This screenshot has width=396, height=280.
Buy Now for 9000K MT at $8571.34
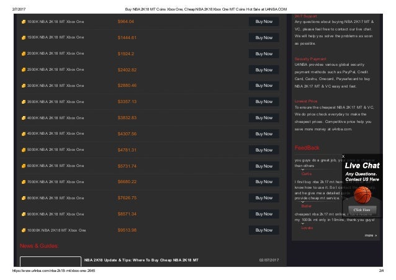264,214
